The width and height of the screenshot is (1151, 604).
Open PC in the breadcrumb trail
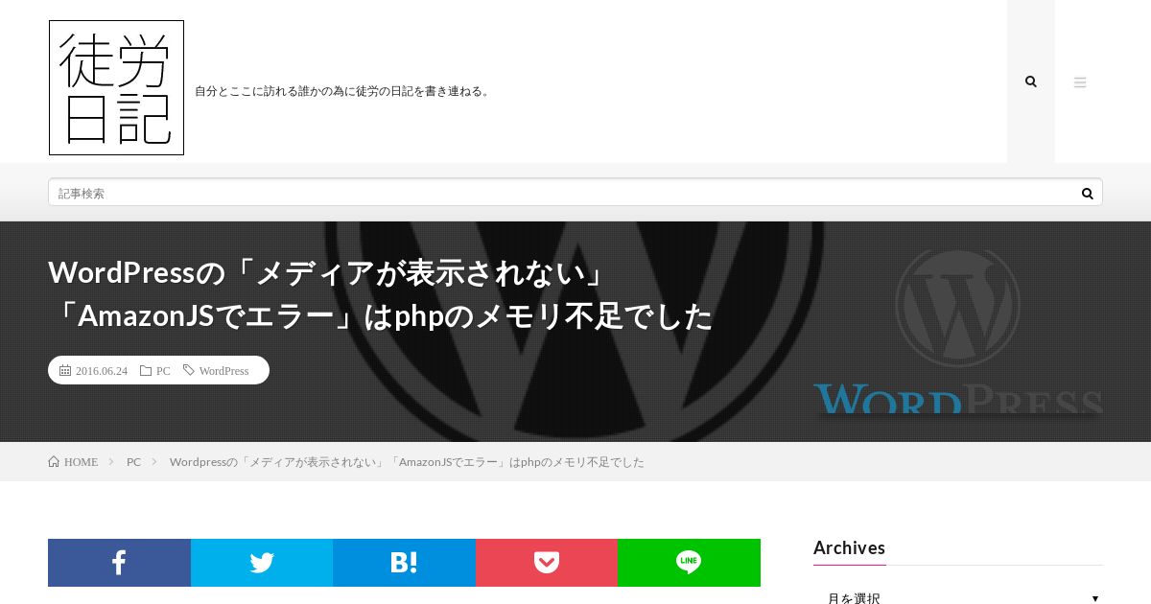[x=133, y=462]
